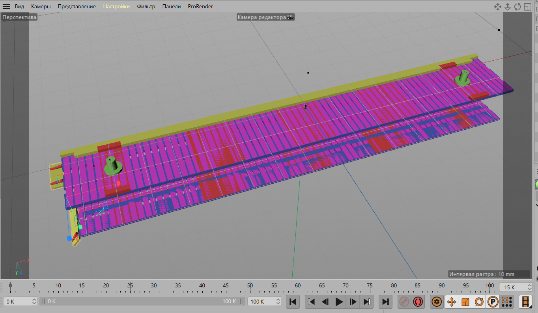The height and width of the screenshot is (313, 538).
Task: Click the current frame field showing -15 K
Action: tap(512, 287)
